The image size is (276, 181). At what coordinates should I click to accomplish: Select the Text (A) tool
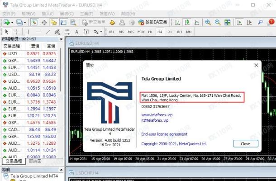pyautogui.click(x=76, y=32)
